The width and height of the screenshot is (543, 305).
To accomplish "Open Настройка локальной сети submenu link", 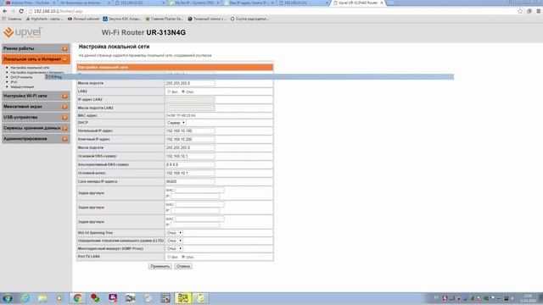I will pyautogui.click(x=30, y=68).
